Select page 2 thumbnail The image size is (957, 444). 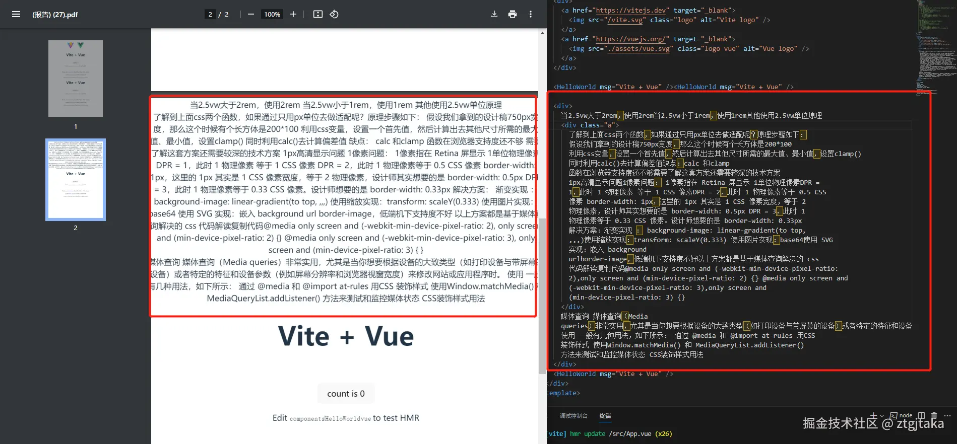[76, 180]
